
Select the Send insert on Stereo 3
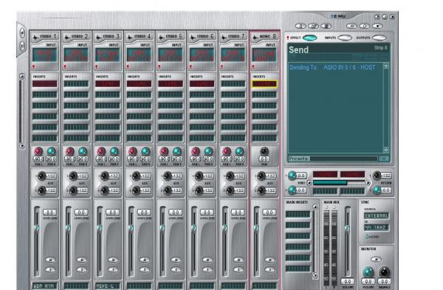click(x=108, y=84)
